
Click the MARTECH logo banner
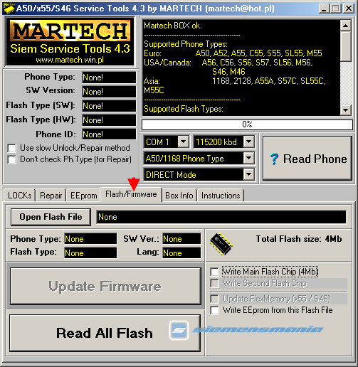tap(70, 42)
